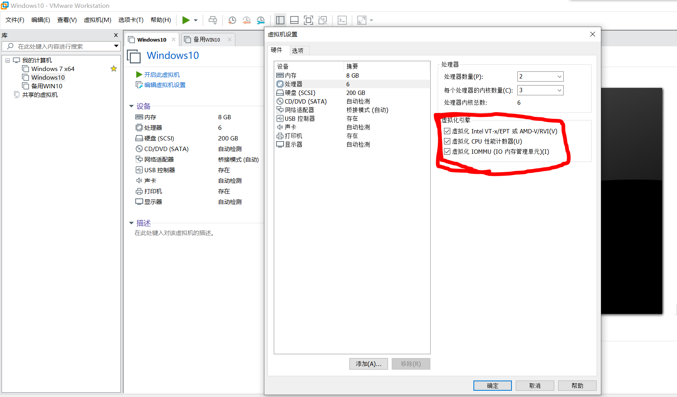Revert to snapshot toolbar icon

coord(246,20)
